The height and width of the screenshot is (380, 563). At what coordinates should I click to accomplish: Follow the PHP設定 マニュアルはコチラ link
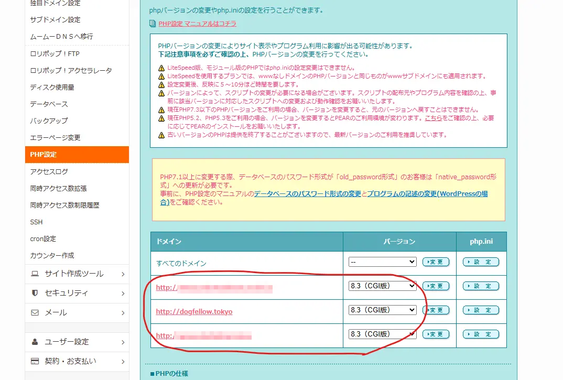(x=197, y=24)
